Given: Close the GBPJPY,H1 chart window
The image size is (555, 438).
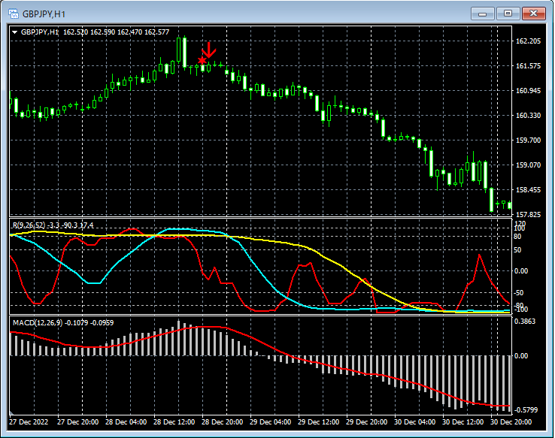Looking at the screenshot, I should pos(533,13).
